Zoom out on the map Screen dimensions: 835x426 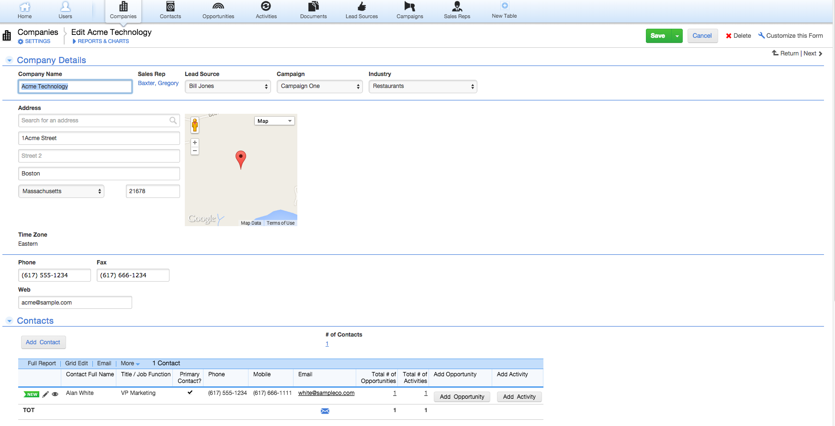tap(195, 151)
